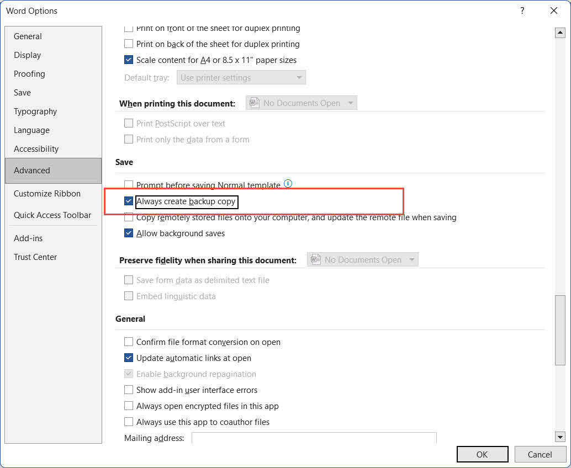Enable Print on back of sheet for duplex

click(129, 44)
